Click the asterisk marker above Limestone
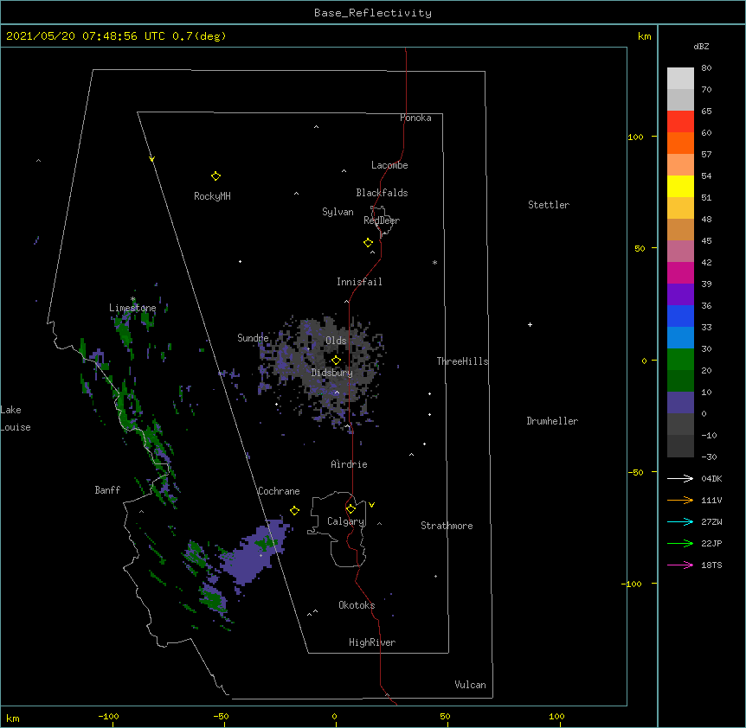Viewport: 746px width, 728px height. 133,299
